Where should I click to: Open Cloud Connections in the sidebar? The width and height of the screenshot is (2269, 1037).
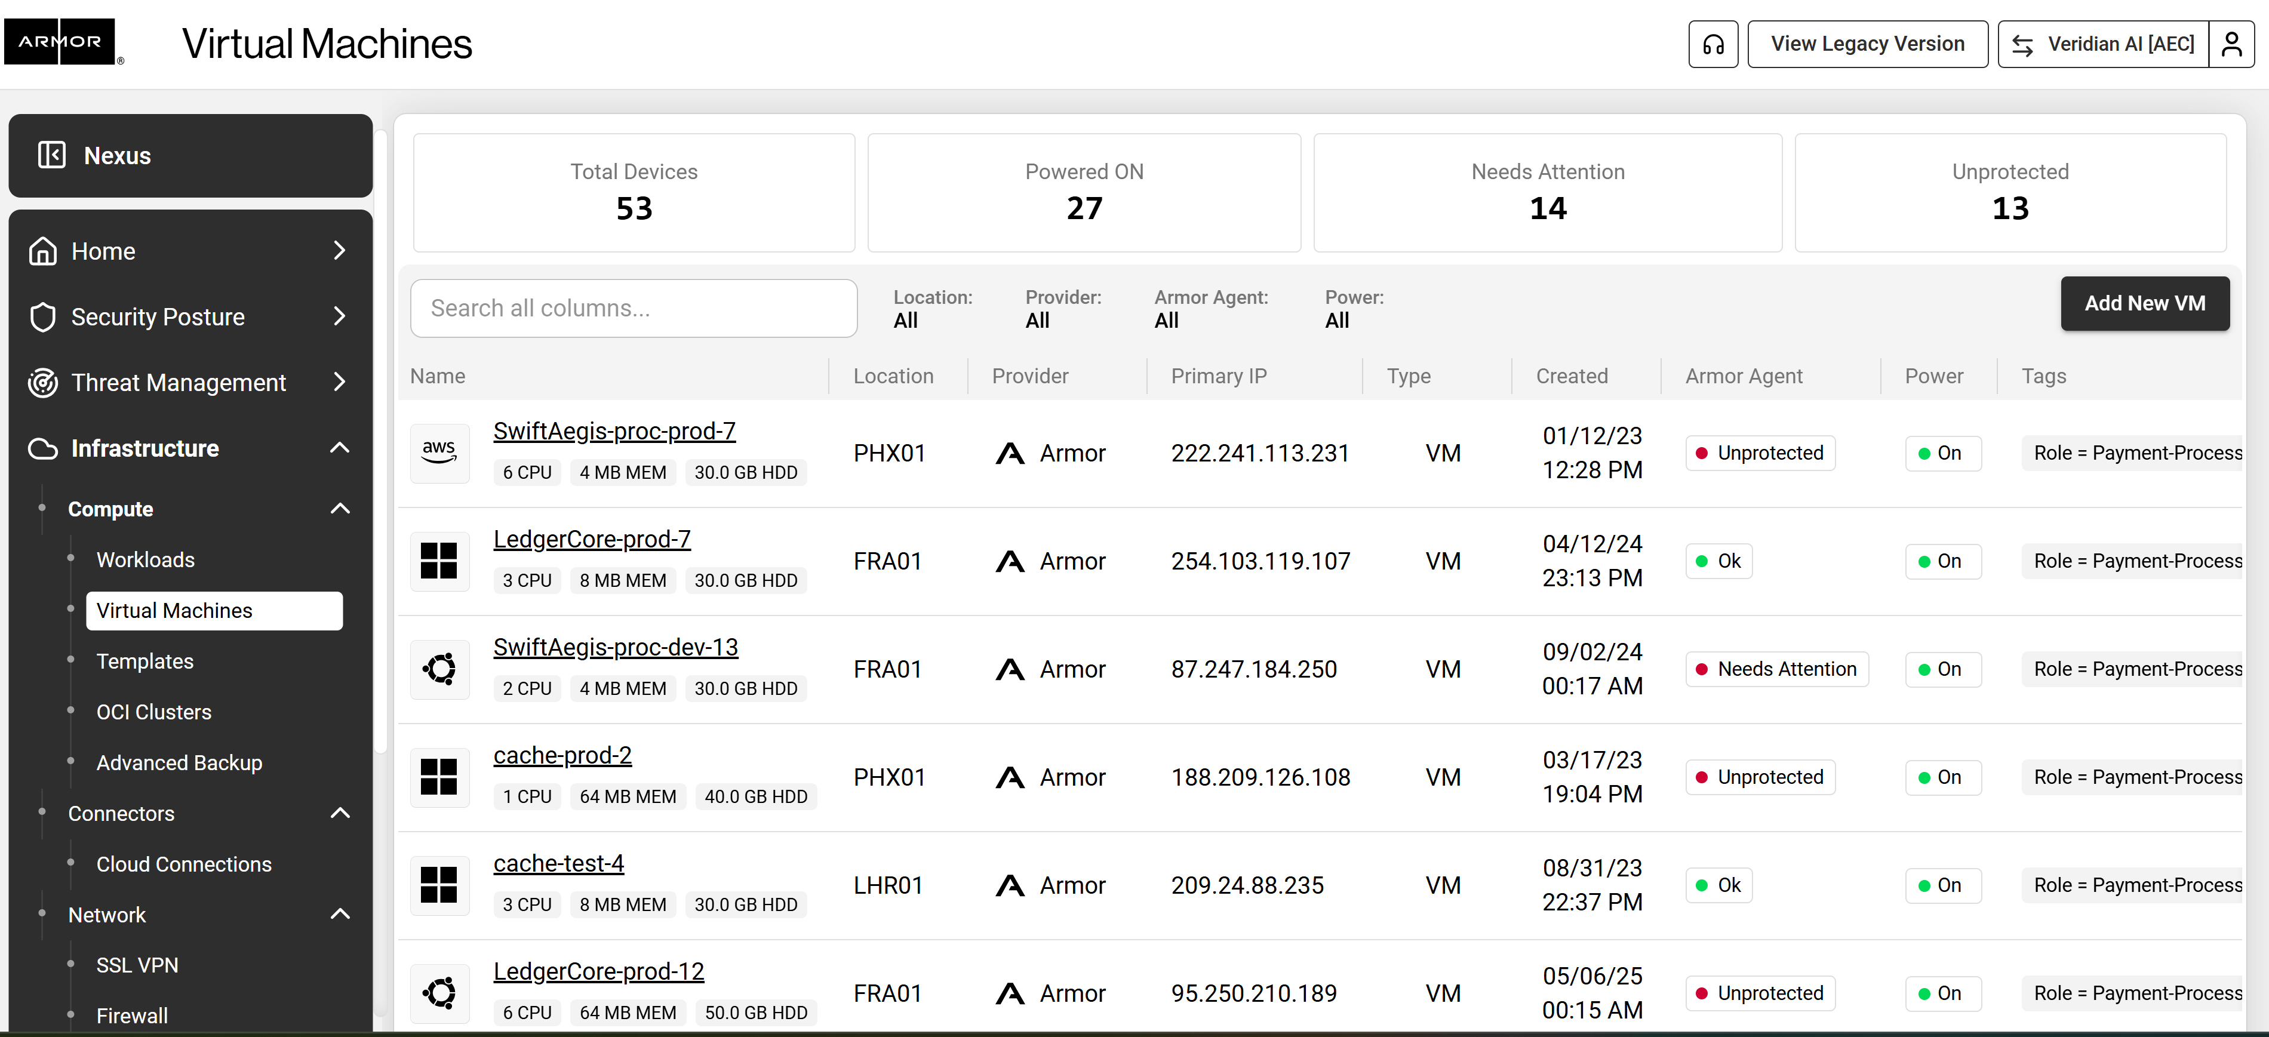(x=183, y=864)
